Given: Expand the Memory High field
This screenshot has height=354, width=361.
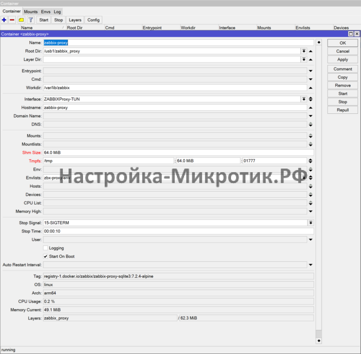Looking at the screenshot, I should point(310,211).
